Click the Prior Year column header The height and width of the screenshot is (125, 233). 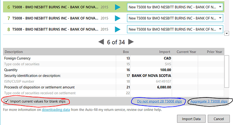pos(214,52)
